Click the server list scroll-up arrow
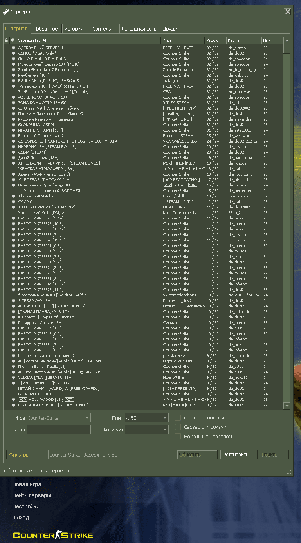This screenshot has height=543, width=301. tap(287, 40)
